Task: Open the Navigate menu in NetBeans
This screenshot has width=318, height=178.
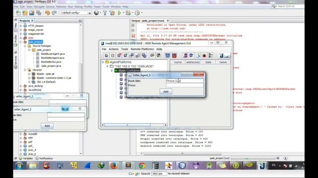Action: [x=39, y=6]
